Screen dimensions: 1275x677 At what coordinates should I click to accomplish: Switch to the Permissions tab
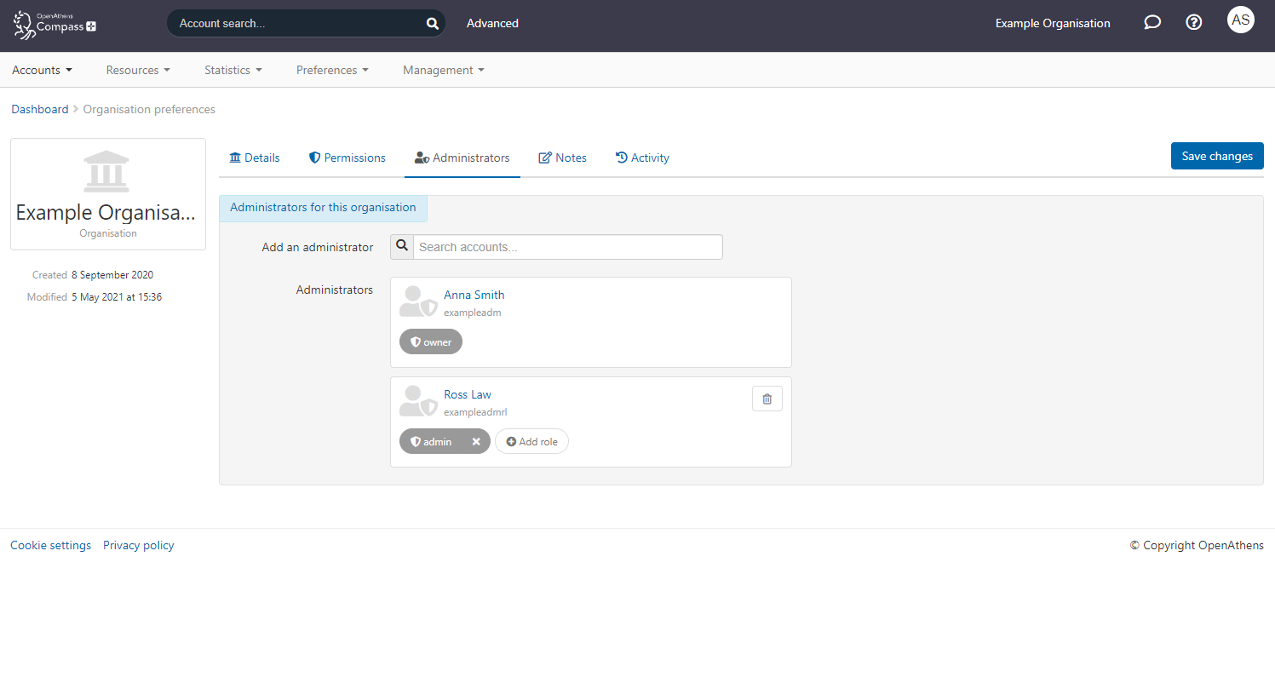coord(347,158)
